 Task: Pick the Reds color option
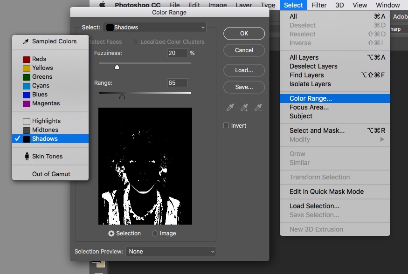click(x=39, y=59)
